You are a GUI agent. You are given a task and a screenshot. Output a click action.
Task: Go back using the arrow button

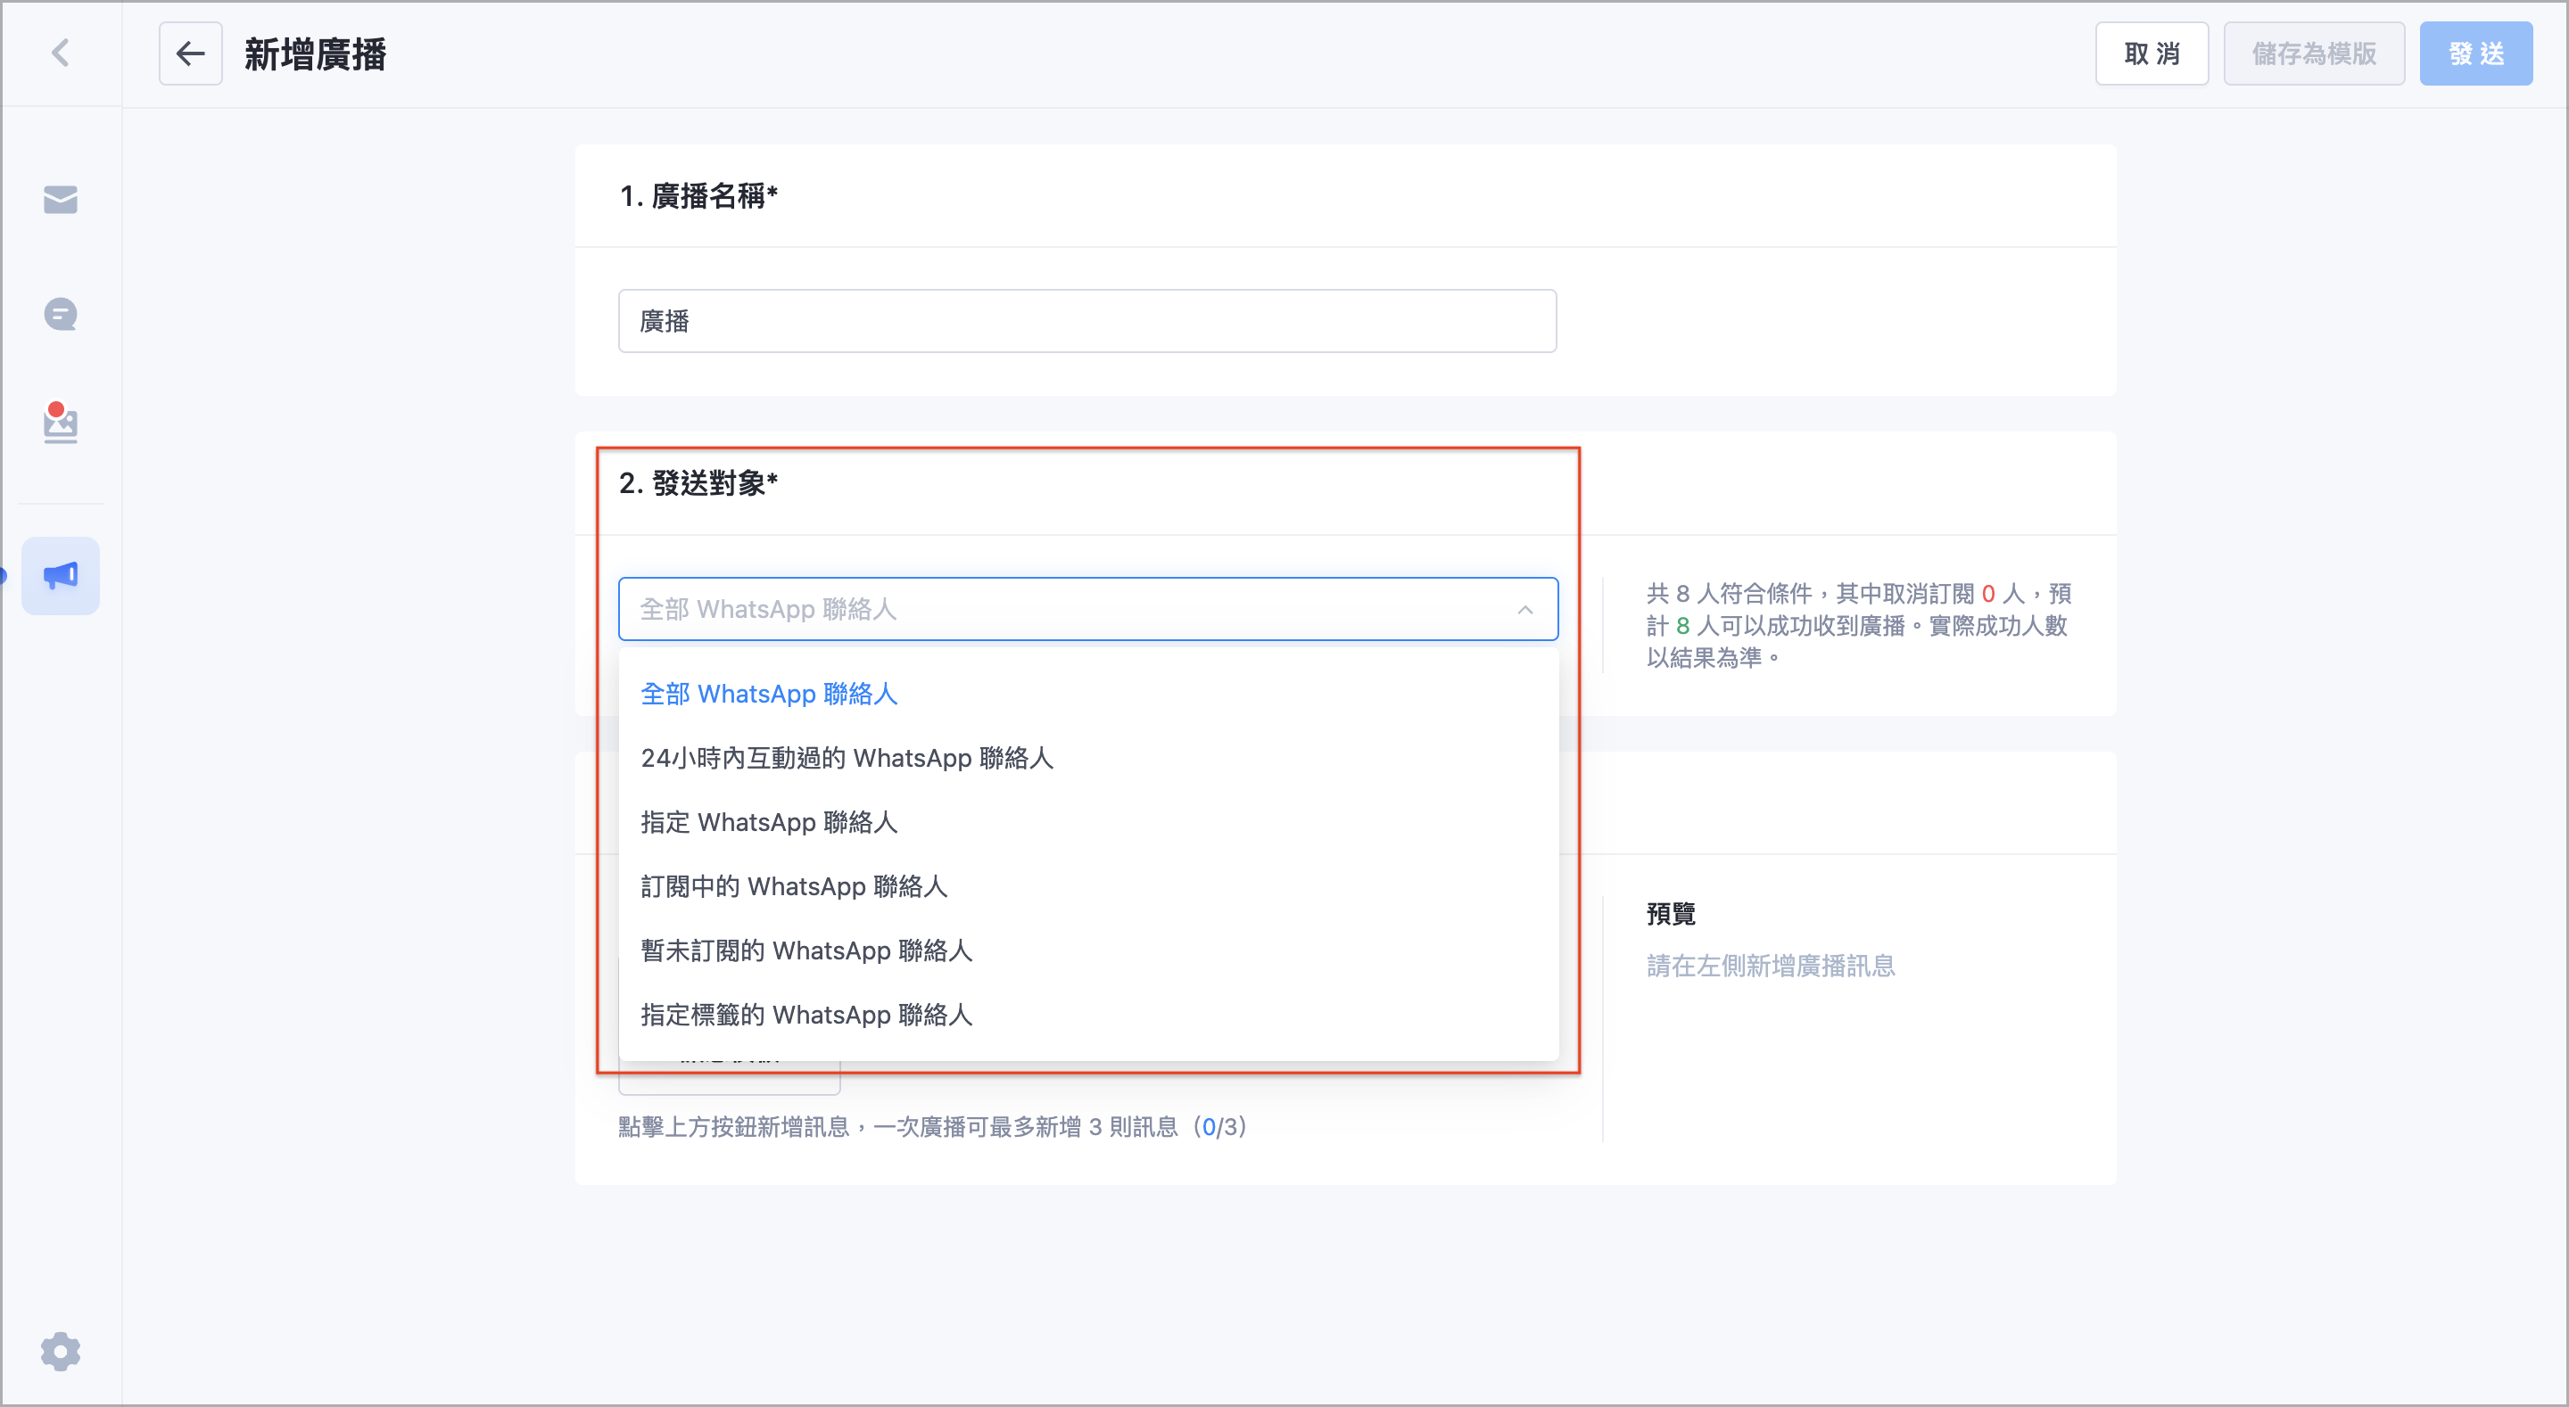coord(191,53)
